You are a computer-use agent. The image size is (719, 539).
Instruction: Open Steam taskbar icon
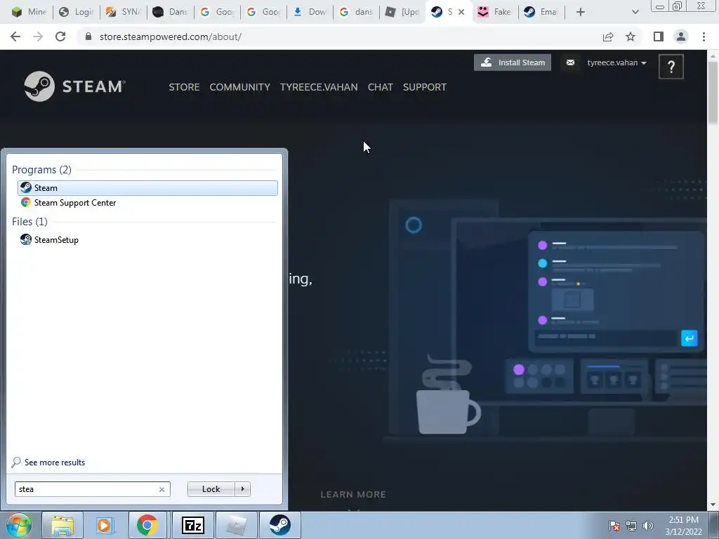tap(279, 525)
